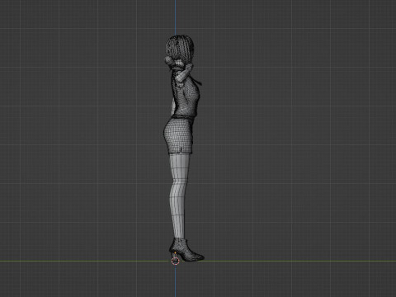Click the orange object origin dot
This screenshot has width=396, height=297.
[x=176, y=252]
